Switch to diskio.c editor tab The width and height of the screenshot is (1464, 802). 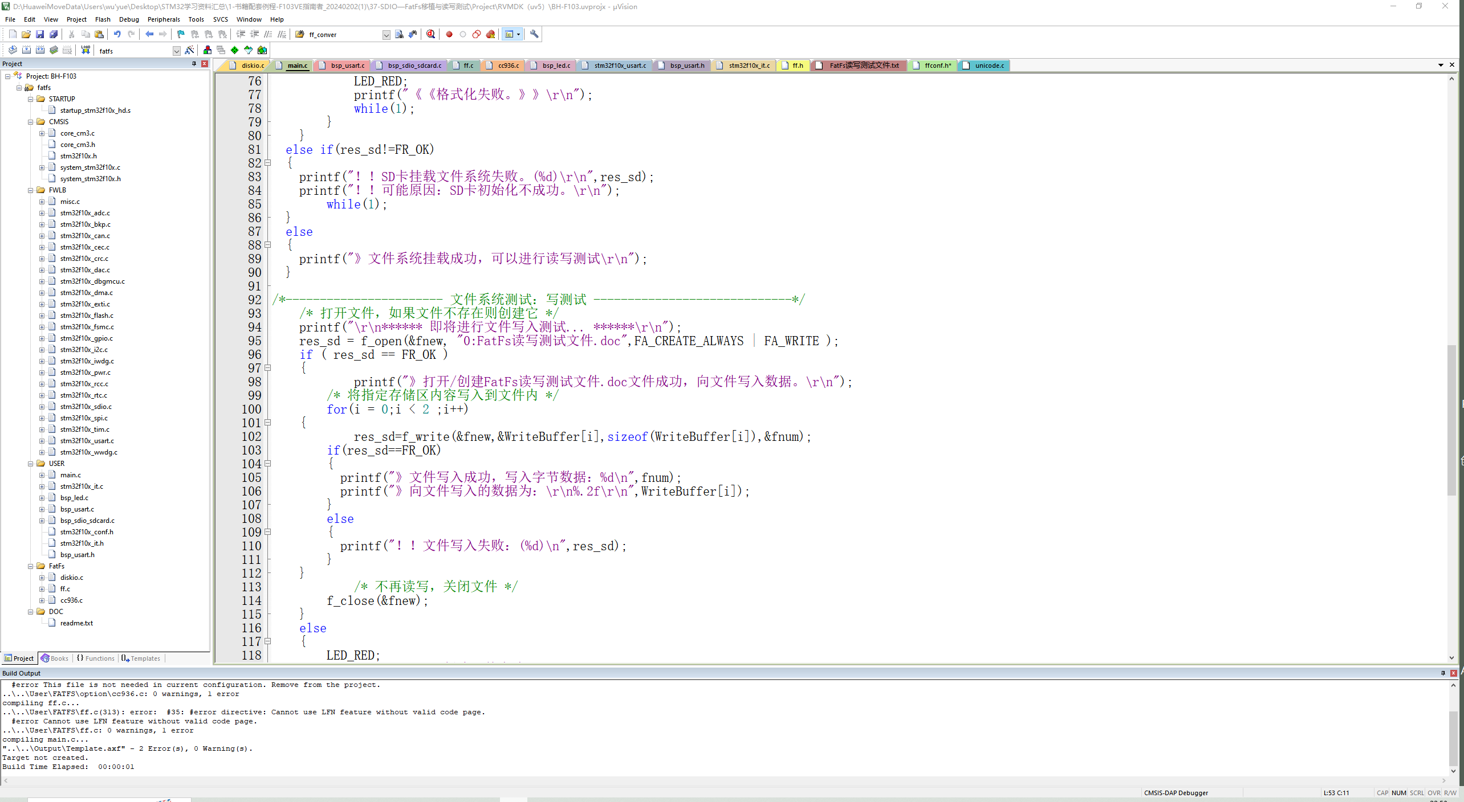pos(247,66)
